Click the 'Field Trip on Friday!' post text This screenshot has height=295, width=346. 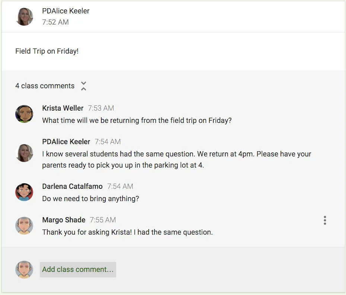pyautogui.click(x=47, y=51)
